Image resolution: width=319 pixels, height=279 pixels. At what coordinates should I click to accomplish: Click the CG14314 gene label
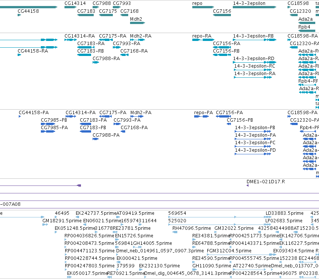(75, 3)
